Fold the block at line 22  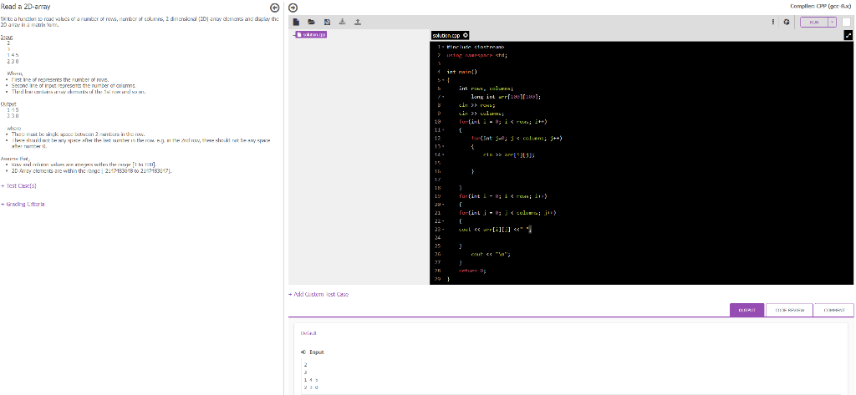(443, 221)
